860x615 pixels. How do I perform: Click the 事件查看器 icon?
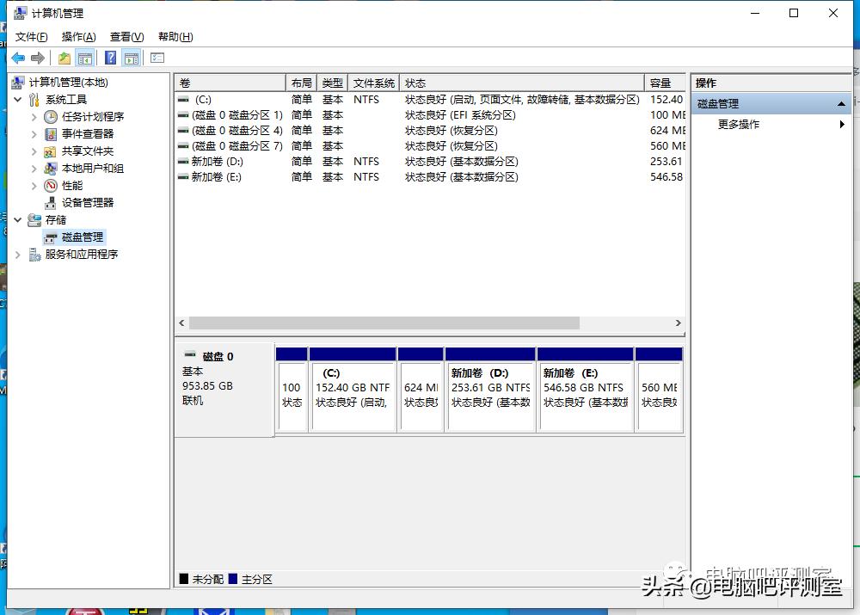click(51, 134)
